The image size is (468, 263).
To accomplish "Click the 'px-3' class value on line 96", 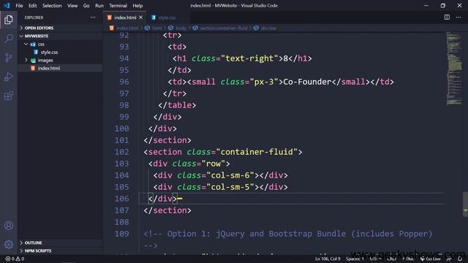I will [264, 82].
